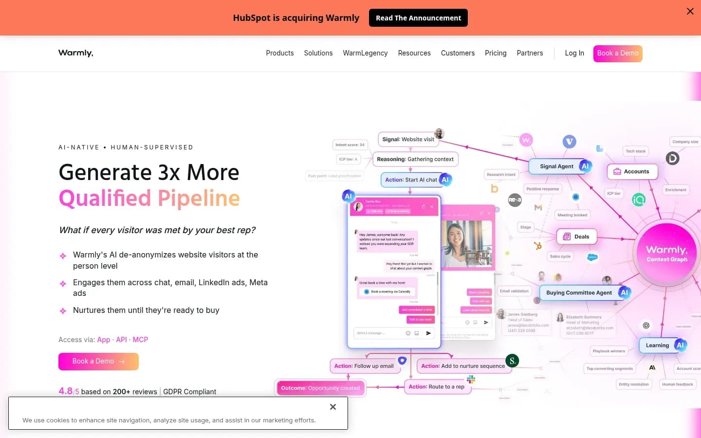Click the Slack icon near Route to a rep
701x438 pixels.
click(471, 379)
